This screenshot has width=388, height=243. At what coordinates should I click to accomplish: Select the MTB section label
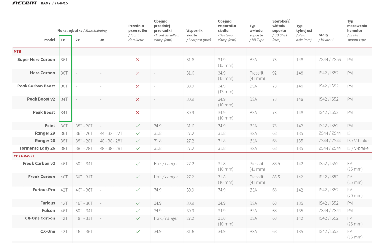click(17, 52)
